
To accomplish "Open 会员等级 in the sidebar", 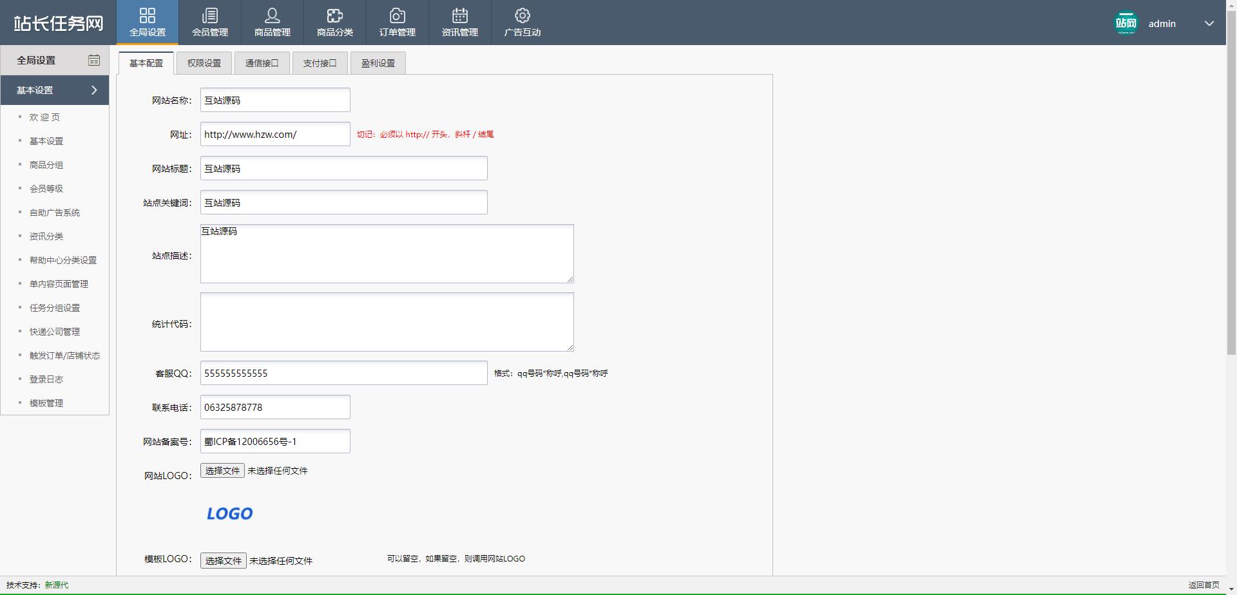I will coord(46,189).
